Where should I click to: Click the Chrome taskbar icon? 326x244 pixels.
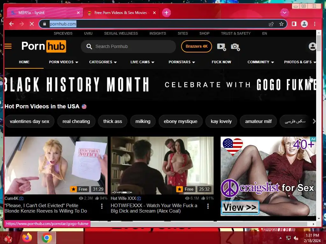point(47,238)
